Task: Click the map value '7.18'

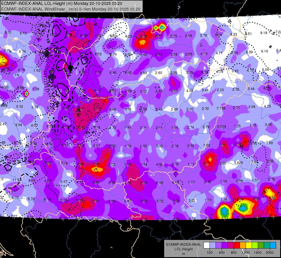Action: point(97,128)
